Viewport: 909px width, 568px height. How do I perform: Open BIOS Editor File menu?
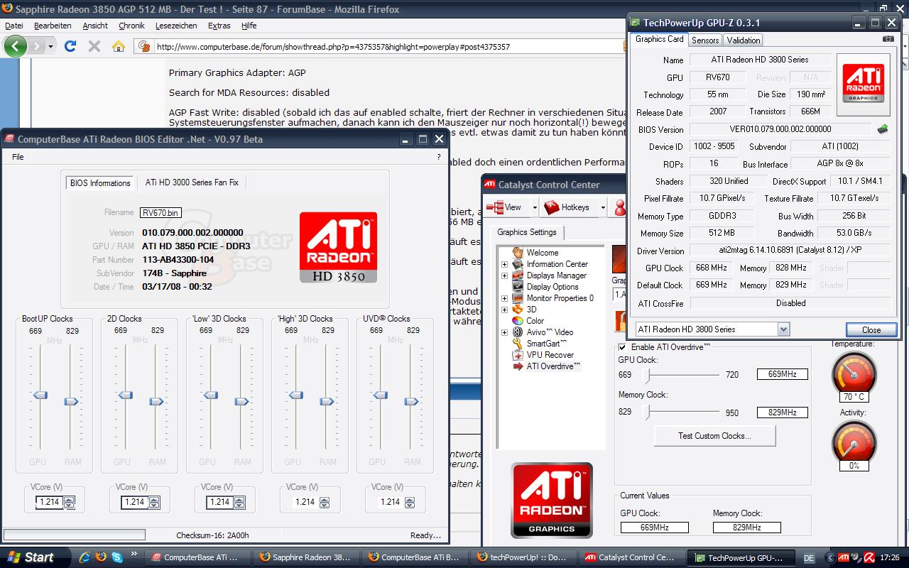point(18,157)
